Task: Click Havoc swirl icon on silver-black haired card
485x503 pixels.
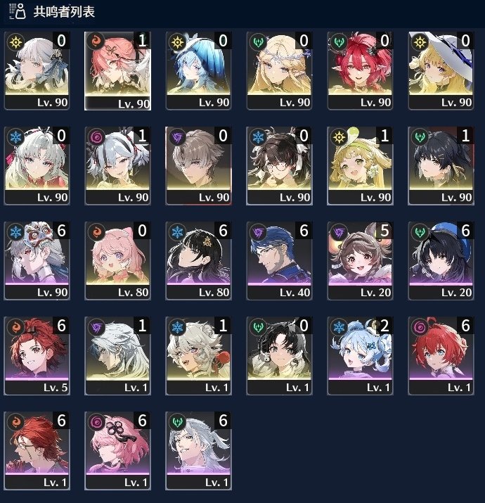Action: (96, 137)
